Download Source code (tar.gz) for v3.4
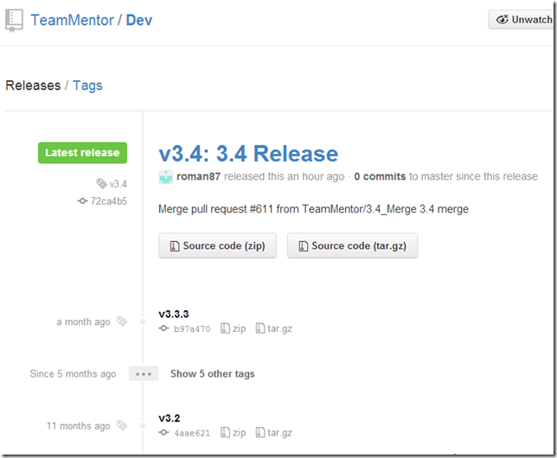Image resolution: width=557 pixels, height=458 pixels. 353,245
